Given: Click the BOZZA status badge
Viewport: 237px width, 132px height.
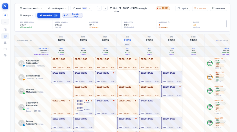Looking at the screenshot, I should [x=163, y=8].
